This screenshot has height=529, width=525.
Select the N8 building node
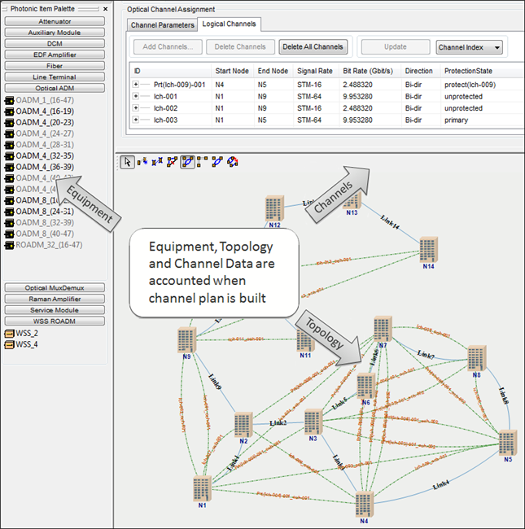pyautogui.click(x=477, y=358)
